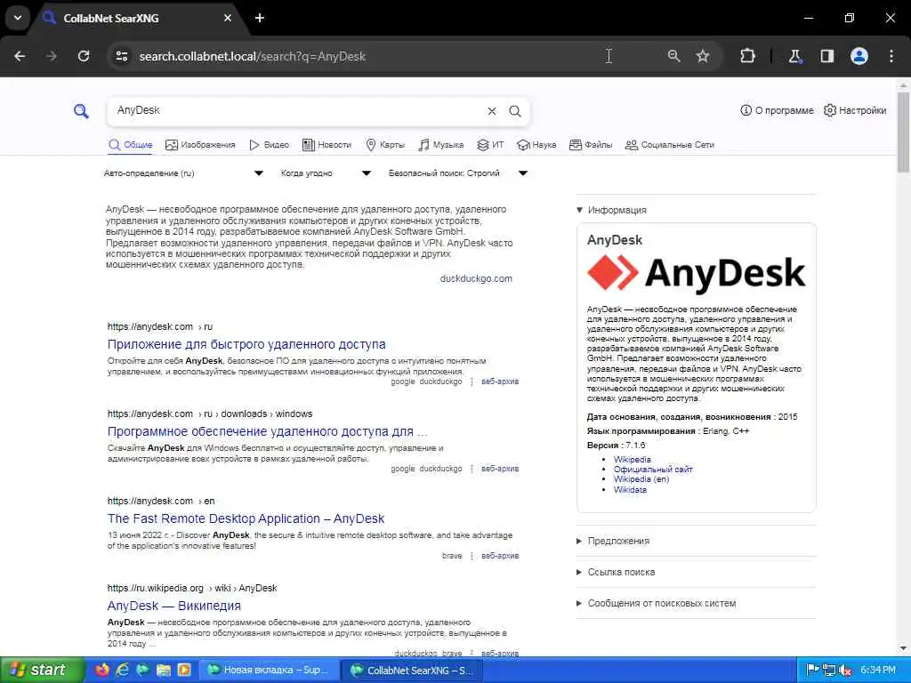Click the browser back arrow
The width and height of the screenshot is (911, 683).
click(20, 56)
